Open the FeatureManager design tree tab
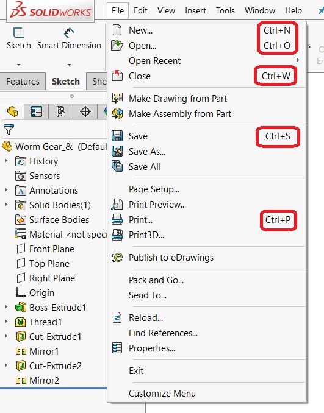 (12, 111)
